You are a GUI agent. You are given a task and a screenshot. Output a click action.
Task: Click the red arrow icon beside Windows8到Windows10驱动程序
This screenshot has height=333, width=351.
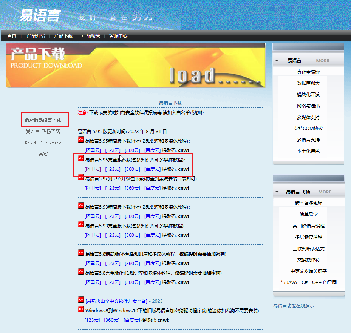[x=81, y=309]
